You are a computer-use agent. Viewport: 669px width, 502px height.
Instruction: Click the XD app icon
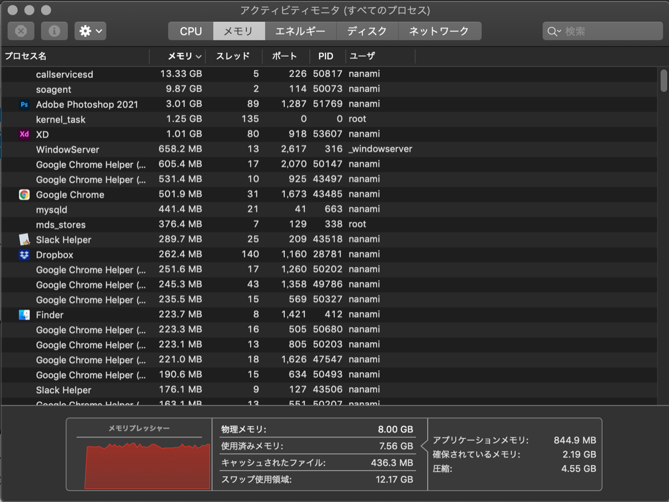click(24, 134)
